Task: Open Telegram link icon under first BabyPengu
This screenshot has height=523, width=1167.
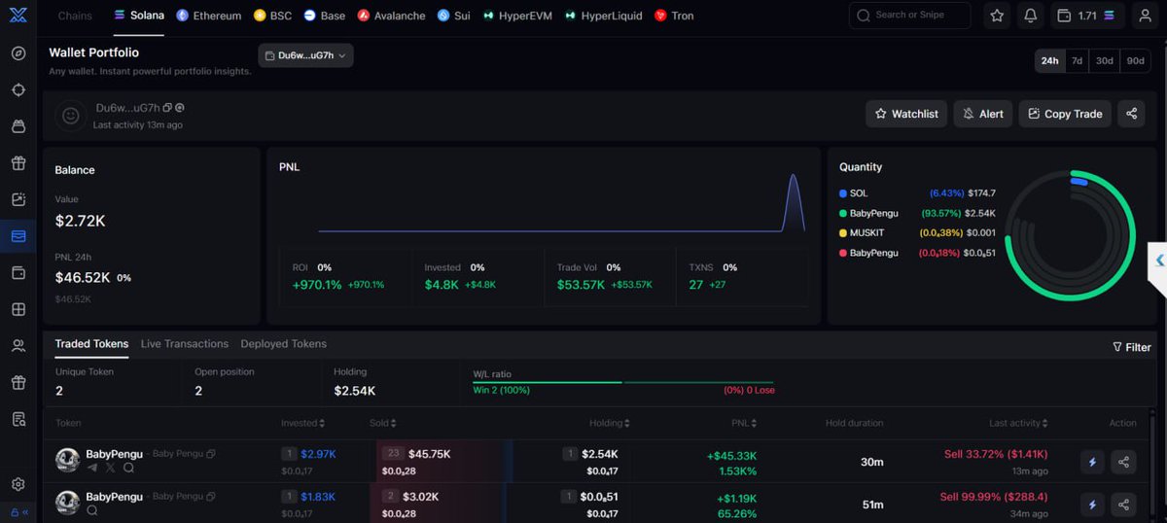Action: click(x=92, y=468)
